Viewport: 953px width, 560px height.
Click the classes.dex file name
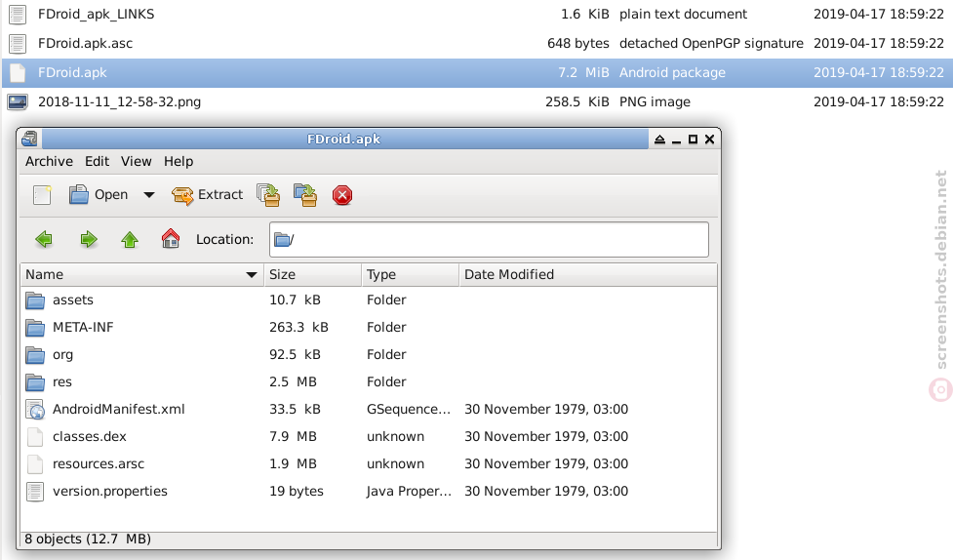coord(90,437)
